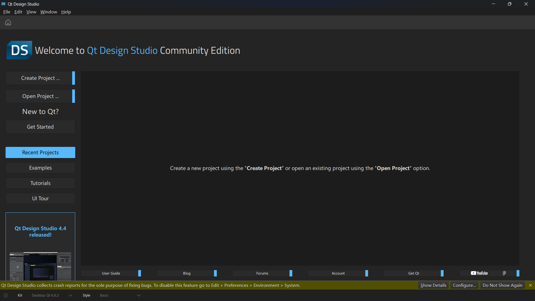Click Do Not Show Again button
Screen dimensions: 535x301
[502, 285]
